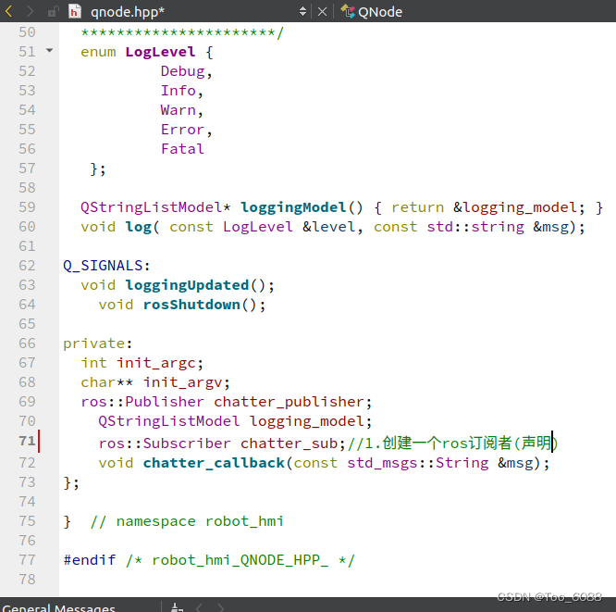616x612 pixels.
Task: Click the private: access specifier
Action: tap(97, 343)
